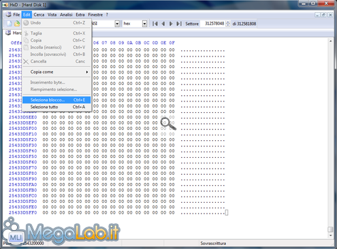The image size is (337, 249).
Task: Click the 0F column header
Action: (172, 43)
